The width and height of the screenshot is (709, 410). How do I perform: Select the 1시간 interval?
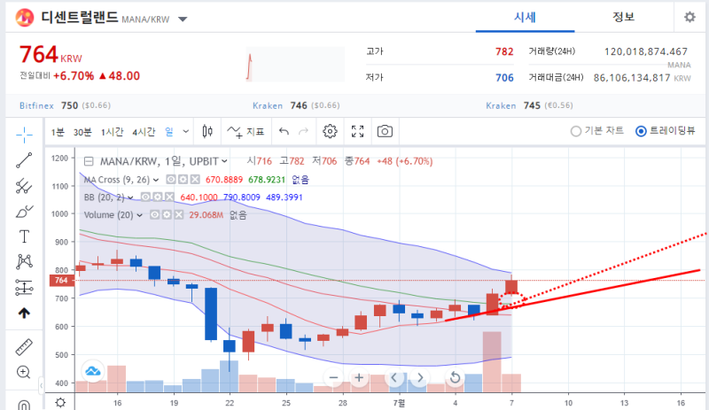[113, 132]
